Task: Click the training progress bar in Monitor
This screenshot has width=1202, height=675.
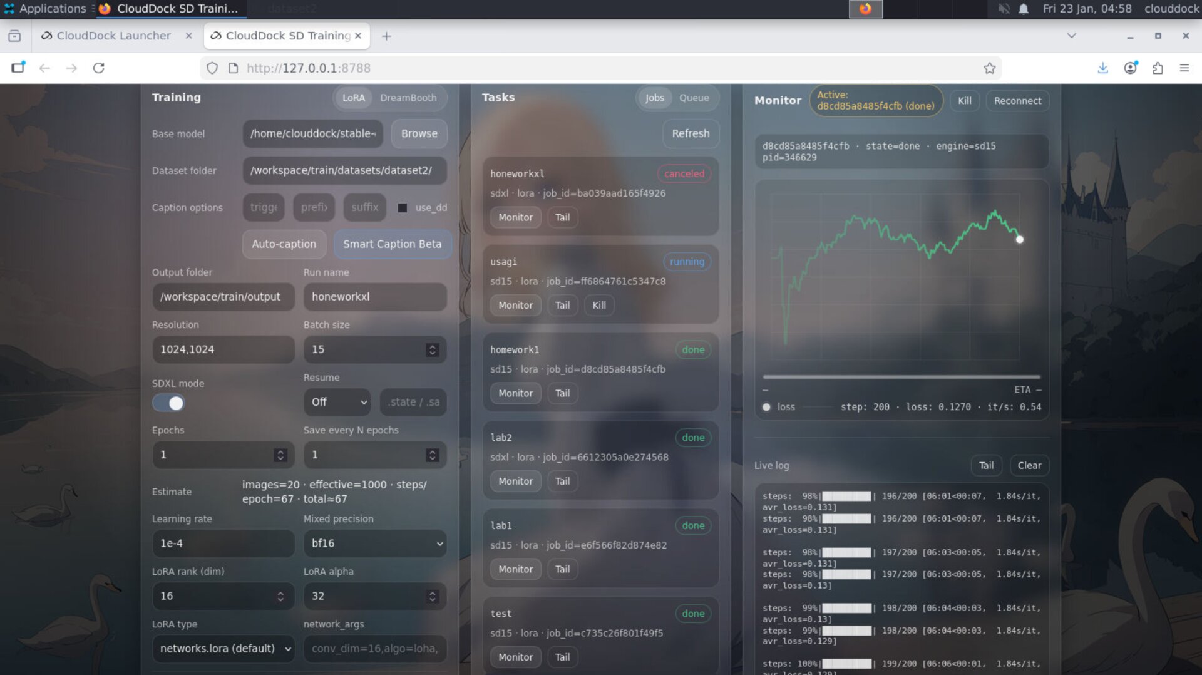Action: (901, 377)
